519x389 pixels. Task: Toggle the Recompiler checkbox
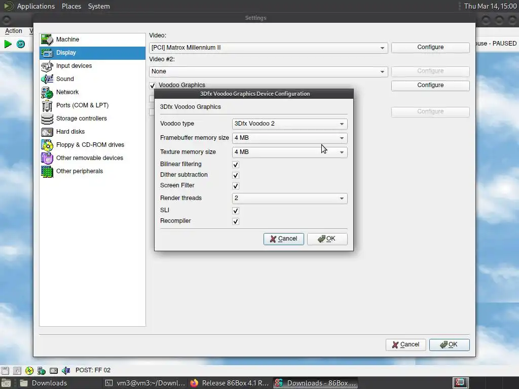[236, 221]
